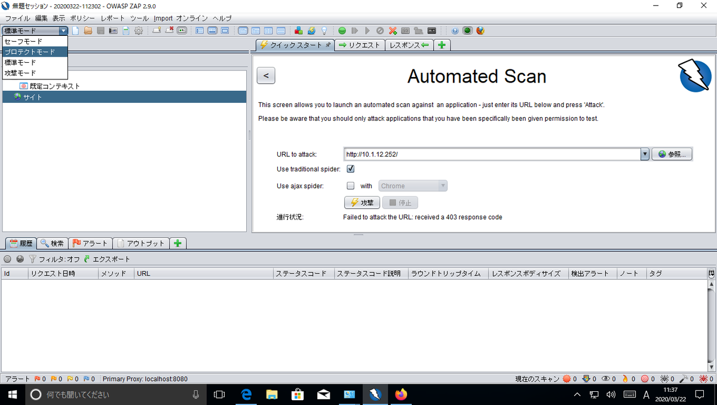Expand the URL to attack dropdown arrow
Screen dimensions: 717x405
645,154
